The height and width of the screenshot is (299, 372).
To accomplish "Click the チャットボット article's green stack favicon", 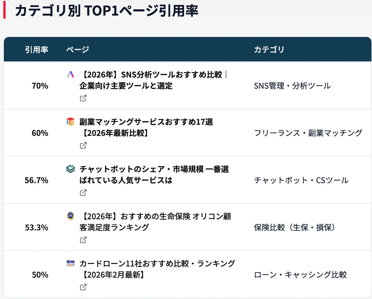I will click(71, 169).
